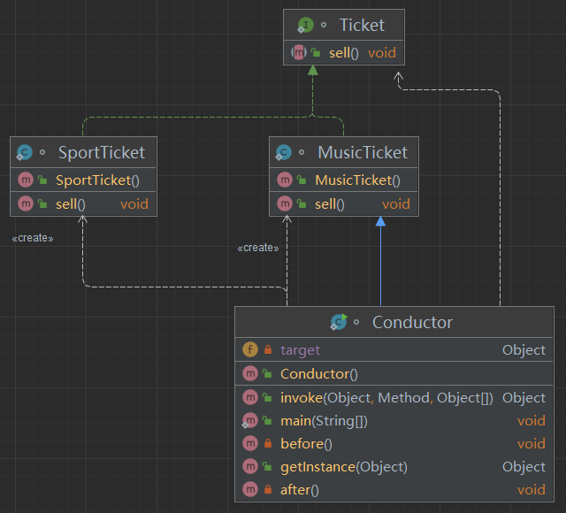Select the public visibility icon beside MusicTicket()
The height and width of the screenshot is (513, 566).
302,180
